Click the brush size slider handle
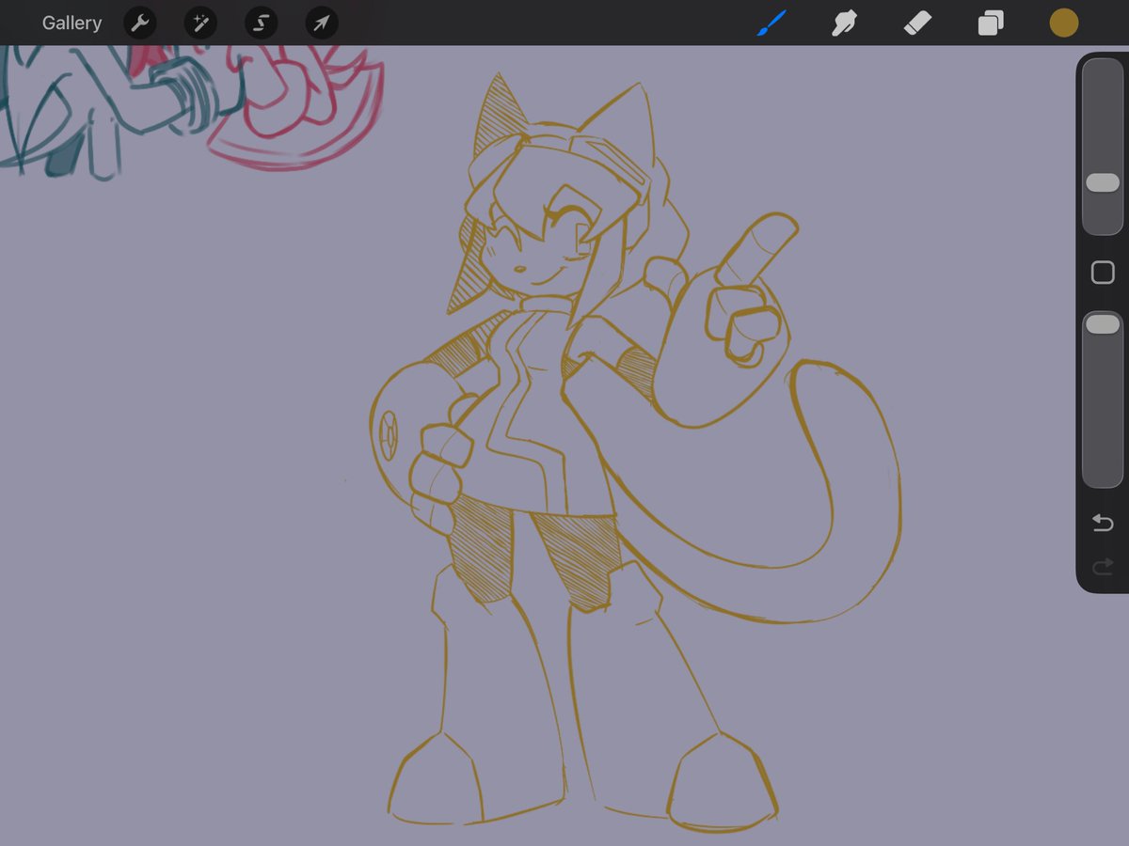 (x=1103, y=182)
